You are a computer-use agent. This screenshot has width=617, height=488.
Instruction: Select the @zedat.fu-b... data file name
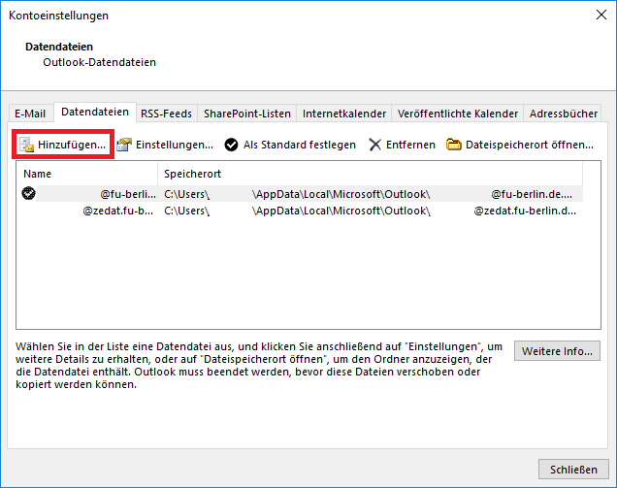coord(118,211)
